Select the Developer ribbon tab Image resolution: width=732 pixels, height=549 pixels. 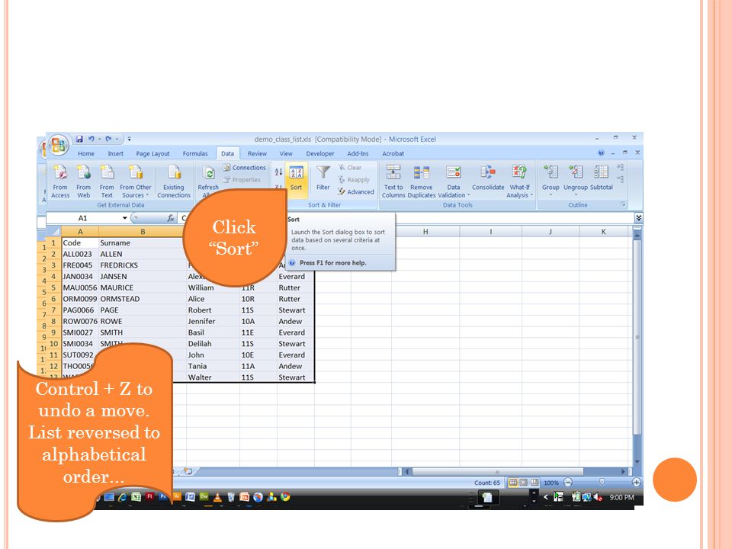click(x=320, y=153)
